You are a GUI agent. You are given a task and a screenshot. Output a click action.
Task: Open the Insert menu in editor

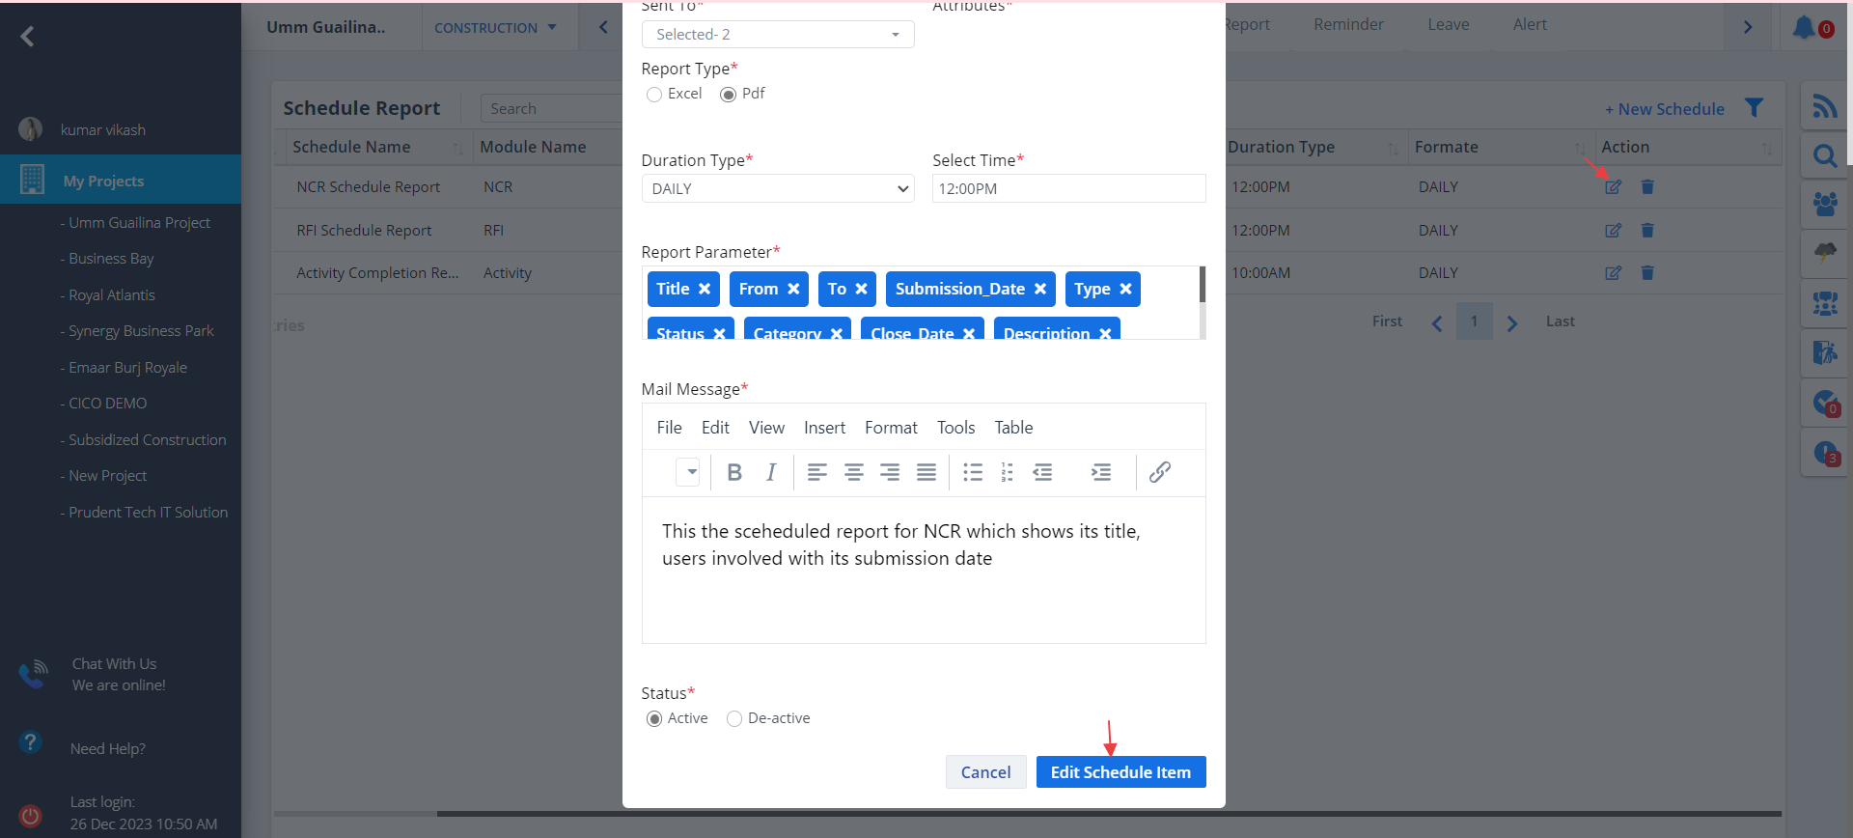823,428
